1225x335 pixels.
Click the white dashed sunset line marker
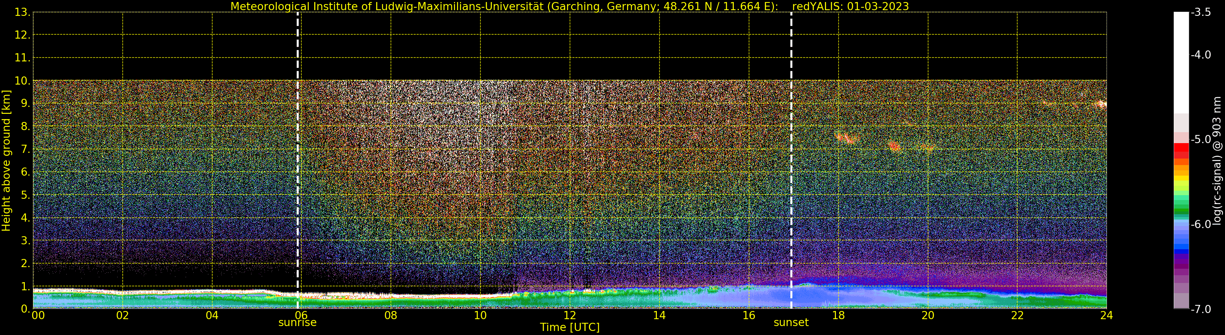click(x=791, y=161)
